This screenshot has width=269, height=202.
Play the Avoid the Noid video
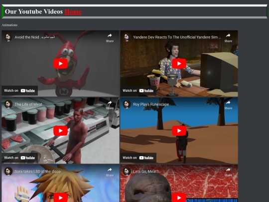(x=61, y=63)
